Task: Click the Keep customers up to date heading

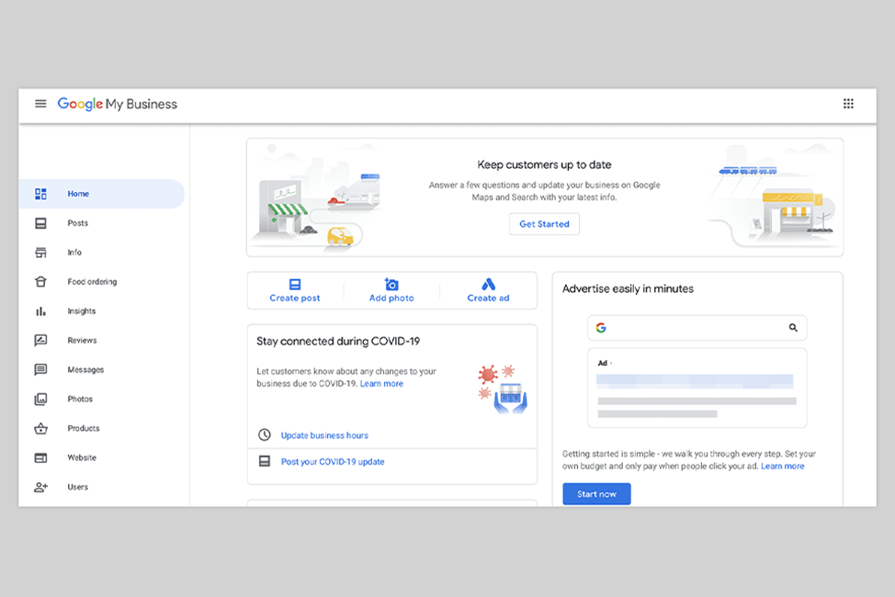Action: pyautogui.click(x=544, y=165)
